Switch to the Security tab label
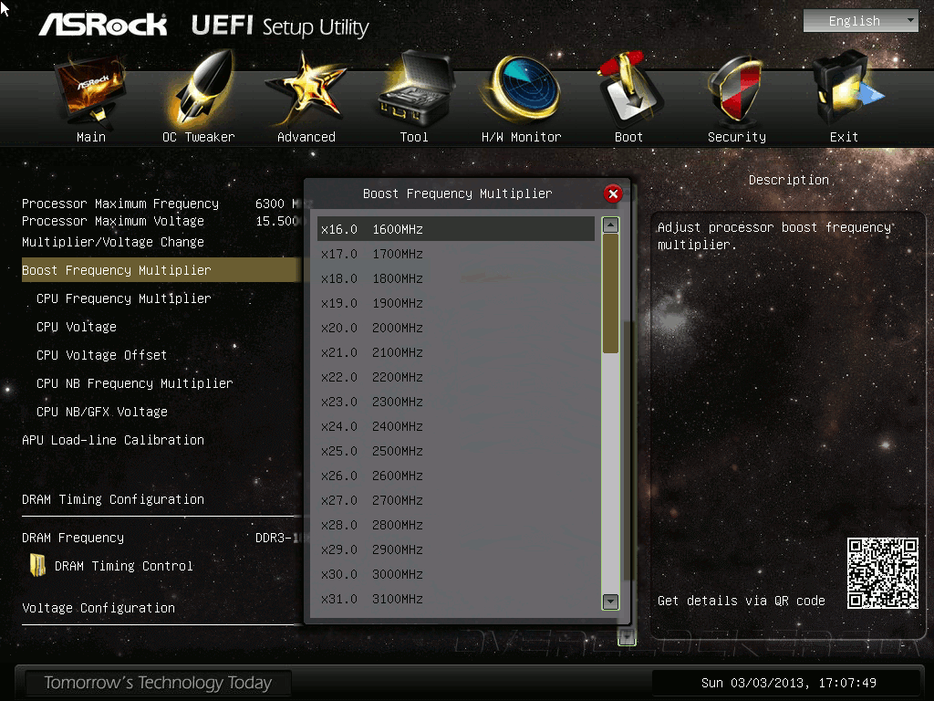Image resolution: width=934 pixels, height=701 pixels. (x=737, y=137)
